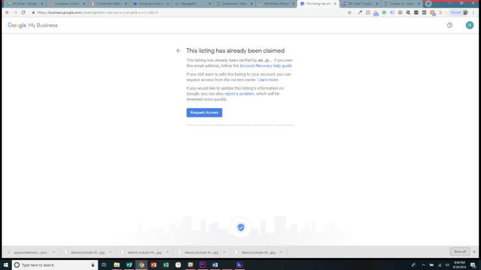This screenshot has height=270, width=481.
Task: Click the blue shield badge icon
Action: pyautogui.click(x=241, y=227)
